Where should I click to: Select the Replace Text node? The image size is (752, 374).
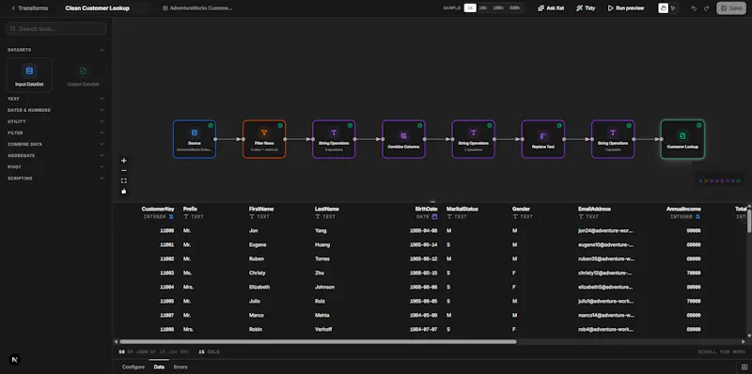[543, 139]
